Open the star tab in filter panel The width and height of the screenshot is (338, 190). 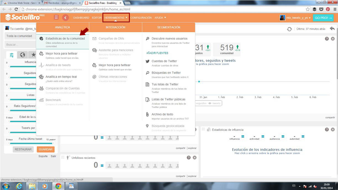click(x=33, y=55)
